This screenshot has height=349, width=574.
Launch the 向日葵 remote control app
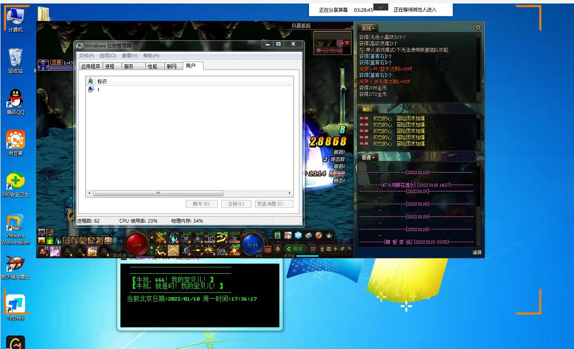click(x=15, y=143)
